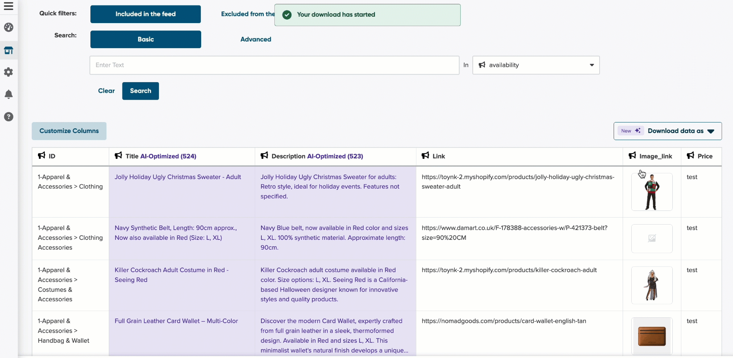This screenshot has width=733, height=358.
Task: Click the megaphone icon beside Price column
Action: [x=690, y=156]
